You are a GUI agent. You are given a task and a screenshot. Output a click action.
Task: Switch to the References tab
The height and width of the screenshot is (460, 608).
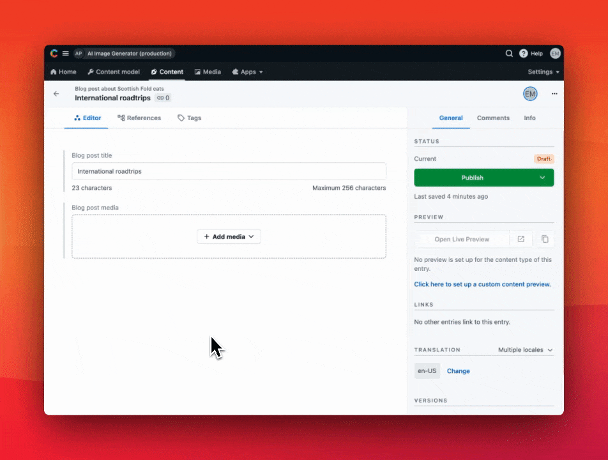(x=139, y=118)
